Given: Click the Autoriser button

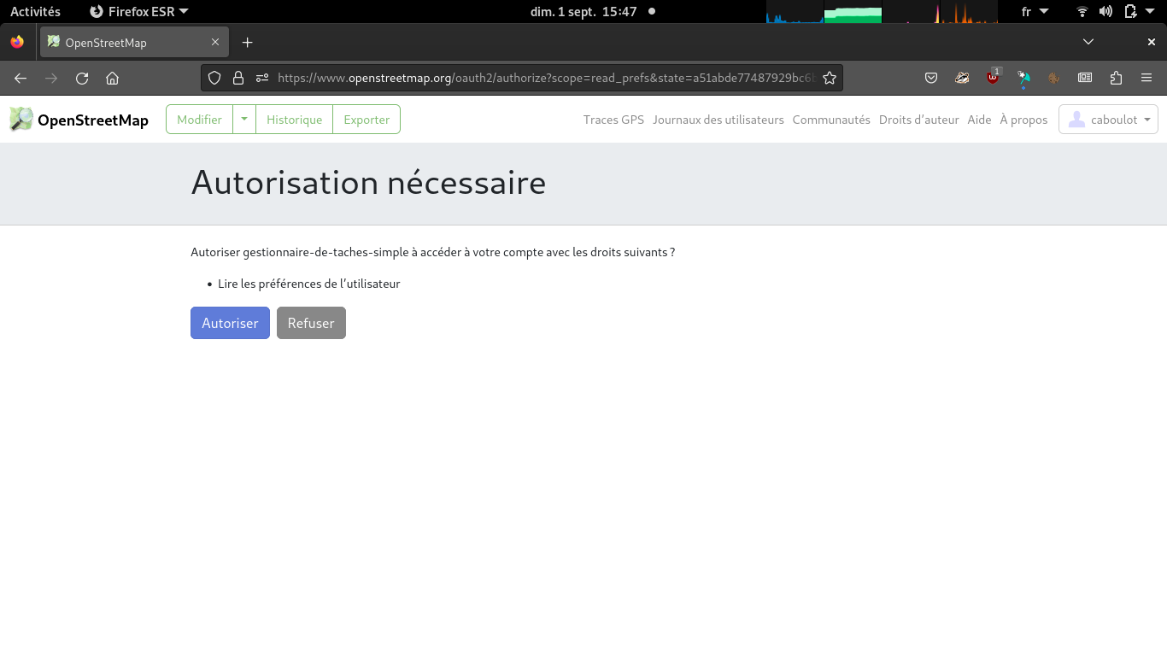Looking at the screenshot, I should point(230,323).
